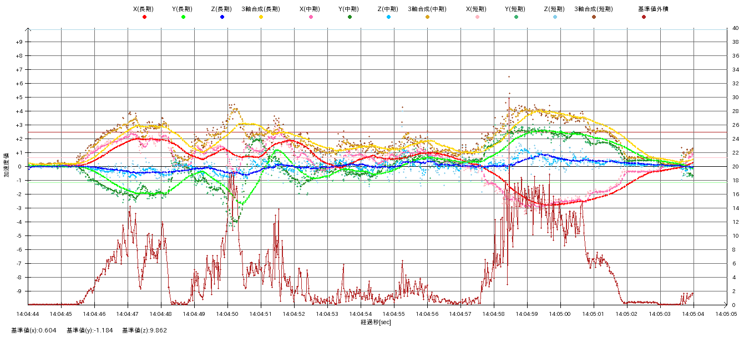Click the X(短期) light pink legend dot

pyautogui.click(x=477, y=17)
